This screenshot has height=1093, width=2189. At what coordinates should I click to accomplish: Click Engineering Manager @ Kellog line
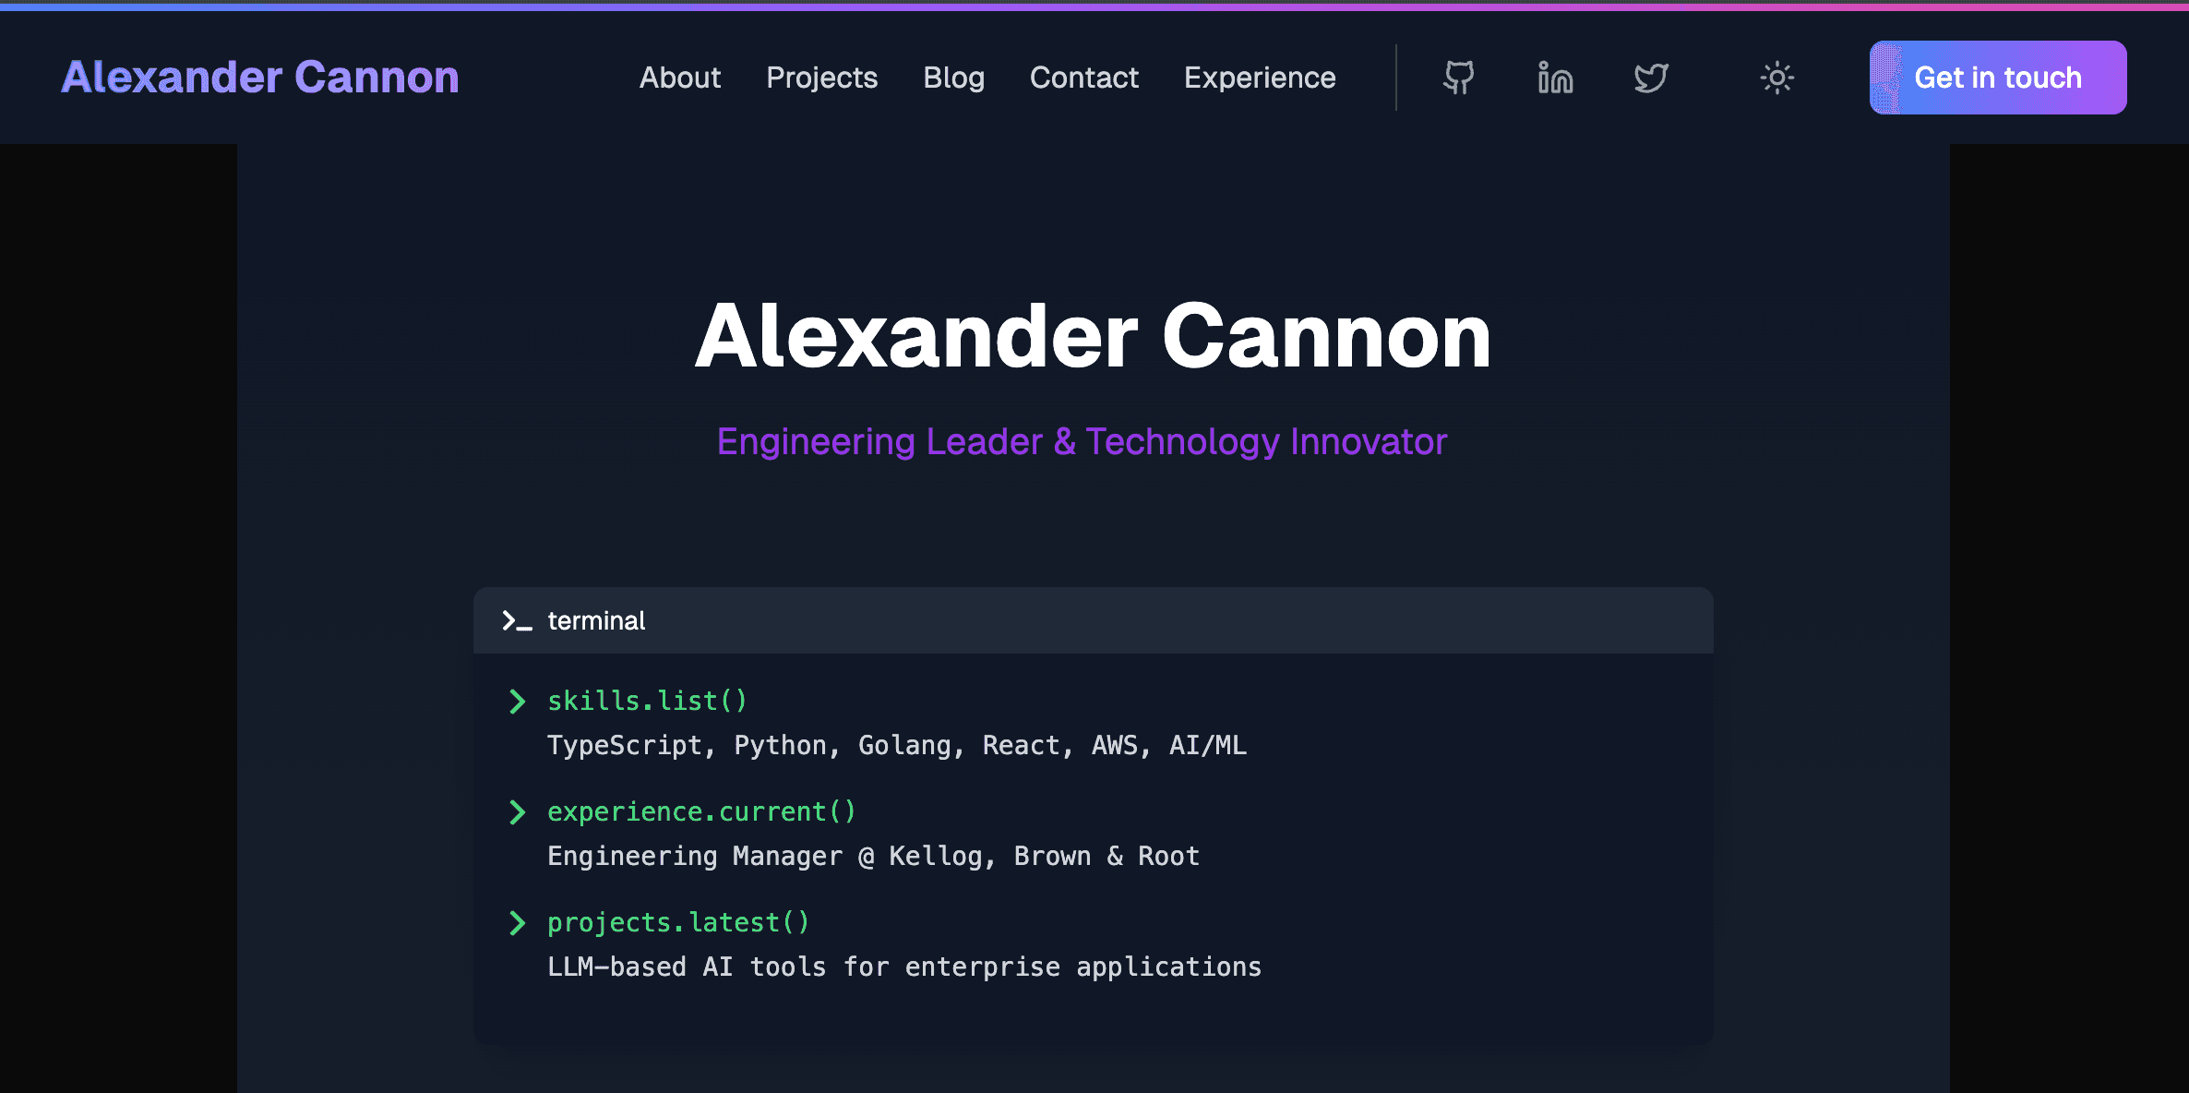(873, 857)
